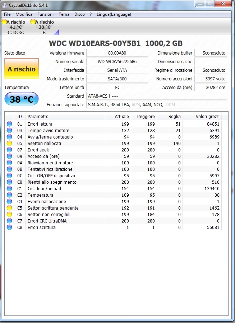Click status dot for Tempo avvio motore
Screen dimensions: 235x323
click(x=9, y=130)
